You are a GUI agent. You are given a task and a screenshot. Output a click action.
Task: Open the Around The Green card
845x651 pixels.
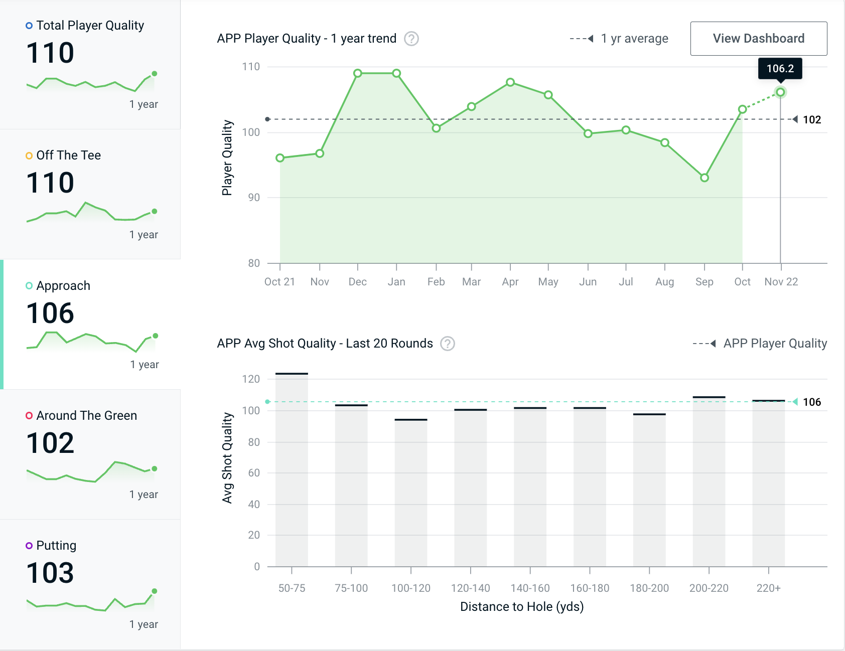[90, 454]
